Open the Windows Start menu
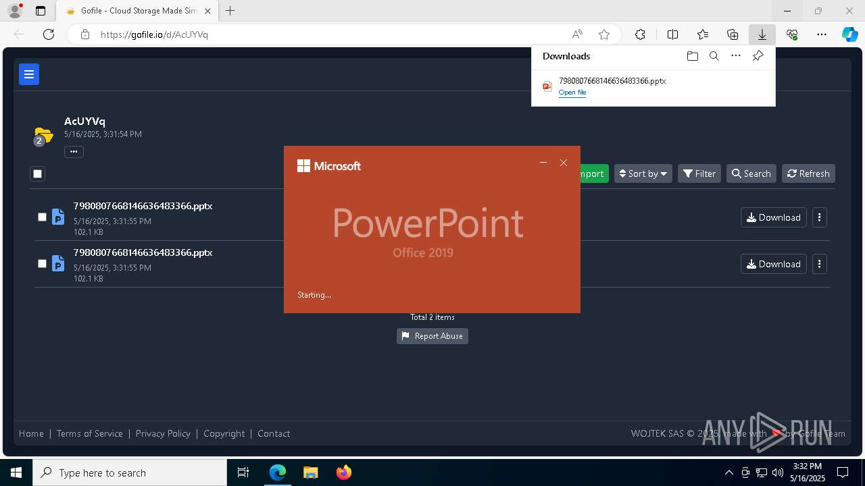The image size is (865, 486). point(16,473)
